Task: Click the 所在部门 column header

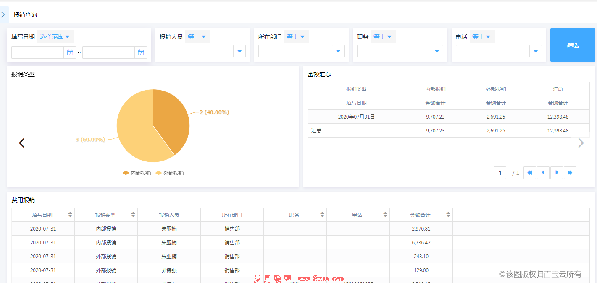Action: tap(232, 215)
